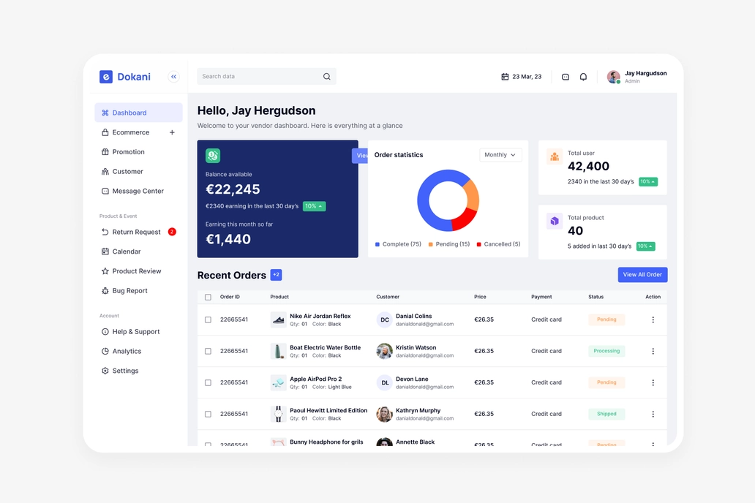Click the Price column header

[x=480, y=297]
